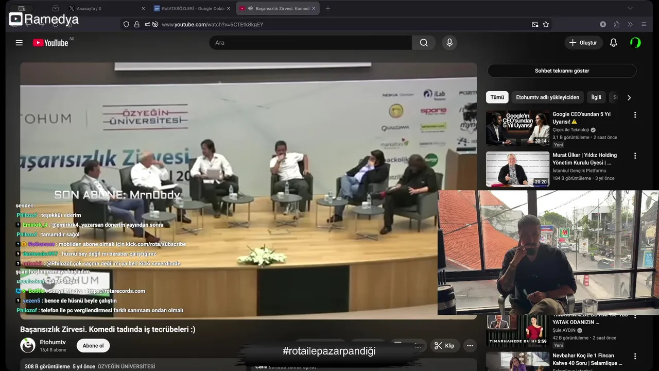Viewport: 659px width, 371px height.
Task: Click the 16,4 B abone subscriber count
Action: click(53, 350)
